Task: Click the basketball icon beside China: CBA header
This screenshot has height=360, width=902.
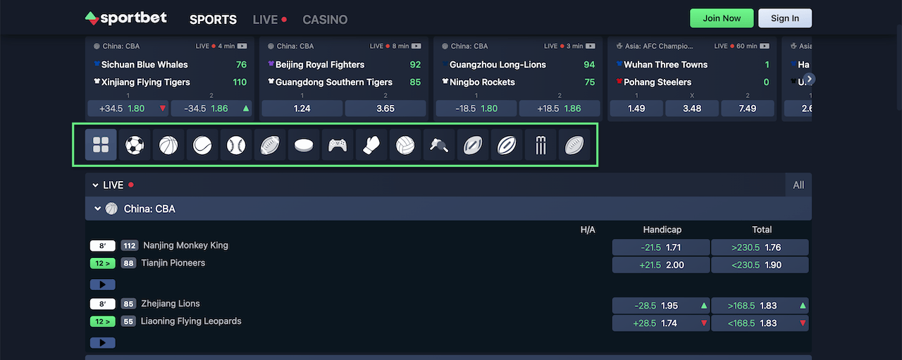Action: coord(111,209)
